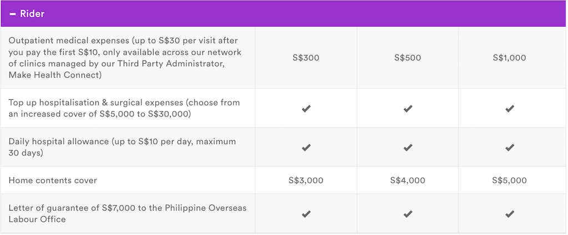568x235 pixels.
Task: Click the Outpatient medical expenses description
Action: 125,58
